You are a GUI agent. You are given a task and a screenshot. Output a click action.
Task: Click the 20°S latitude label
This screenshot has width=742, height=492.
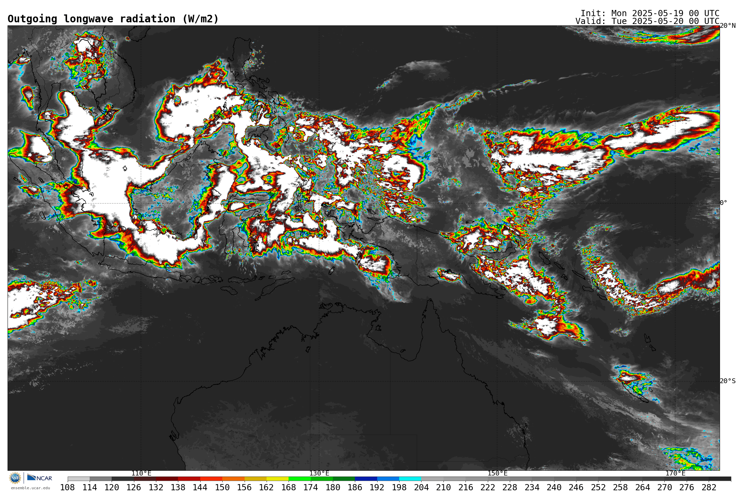tap(728, 381)
